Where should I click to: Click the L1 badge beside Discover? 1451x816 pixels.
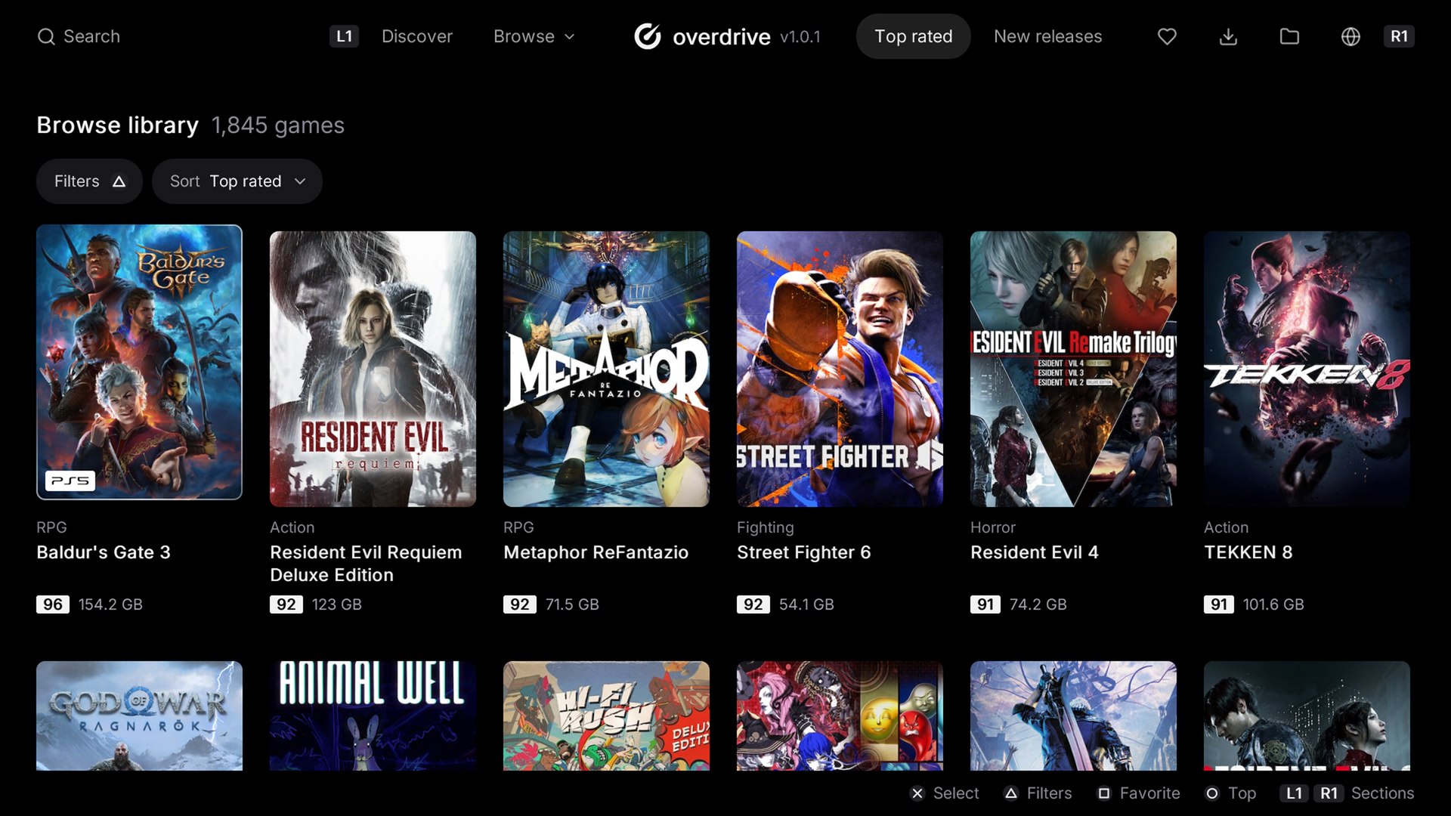pyautogui.click(x=344, y=36)
